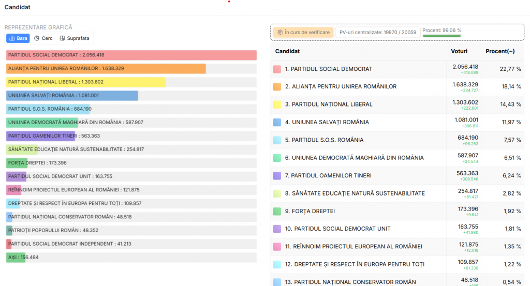Screen dimensions: 530x286
Task: Click the Voturi column header
Action: tap(459, 51)
